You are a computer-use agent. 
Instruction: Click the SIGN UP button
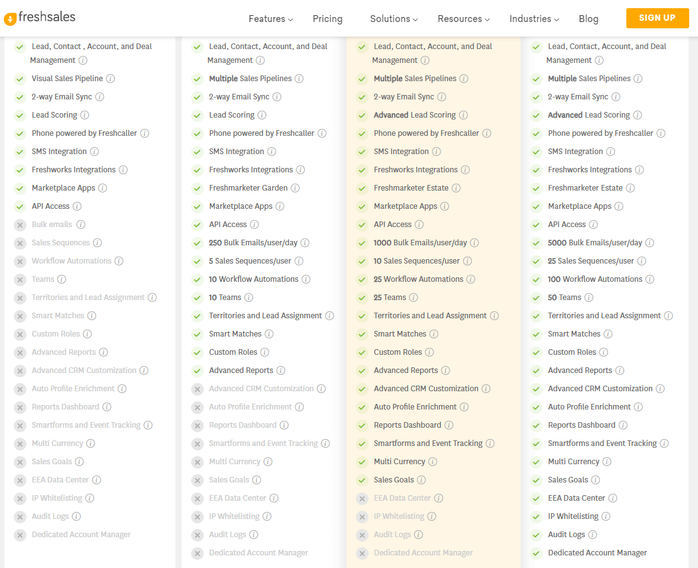tap(657, 18)
